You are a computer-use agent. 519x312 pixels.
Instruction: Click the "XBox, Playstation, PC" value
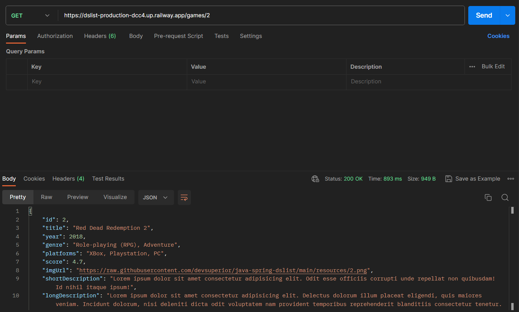click(x=125, y=253)
